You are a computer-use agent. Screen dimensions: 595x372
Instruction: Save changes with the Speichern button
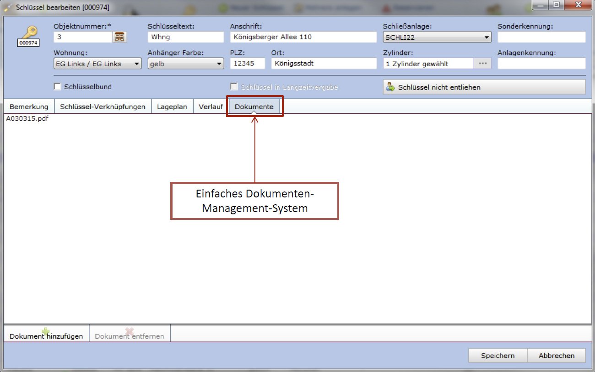coord(498,356)
